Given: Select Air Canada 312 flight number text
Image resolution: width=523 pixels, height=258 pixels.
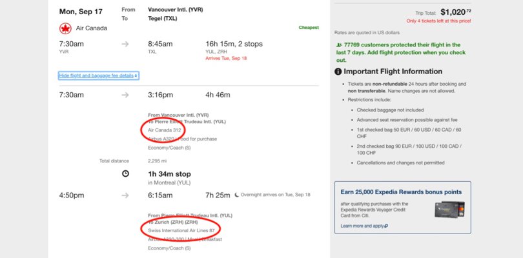Looking at the screenshot, I should pos(165,130).
